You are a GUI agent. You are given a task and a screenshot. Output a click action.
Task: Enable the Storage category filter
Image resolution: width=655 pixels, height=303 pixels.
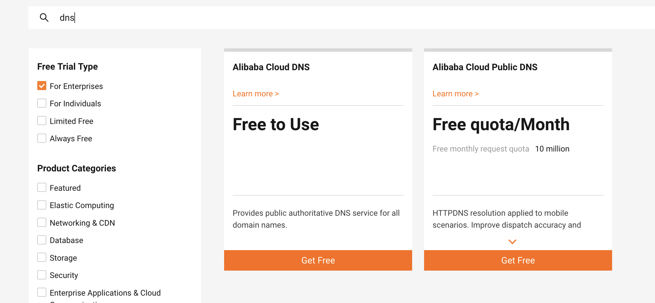point(42,258)
